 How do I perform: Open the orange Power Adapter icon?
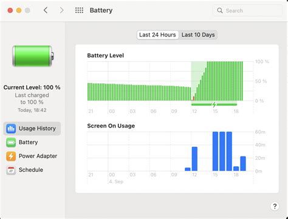click(x=11, y=156)
